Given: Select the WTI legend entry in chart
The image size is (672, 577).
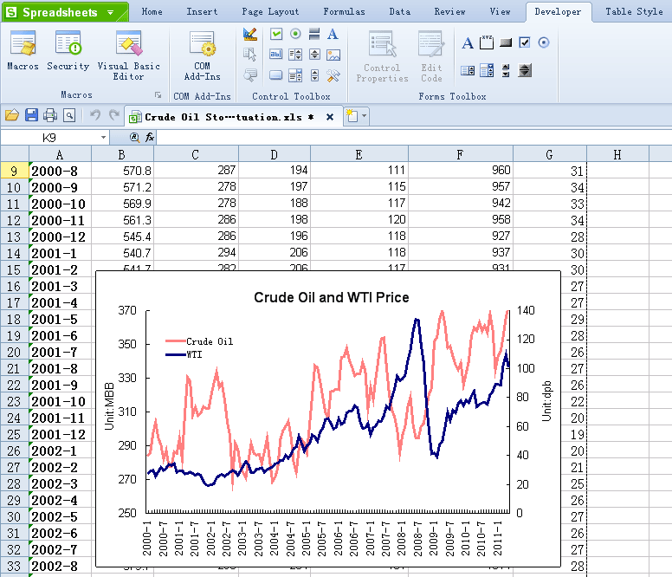Looking at the screenshot, I should (x=184, y=354).
